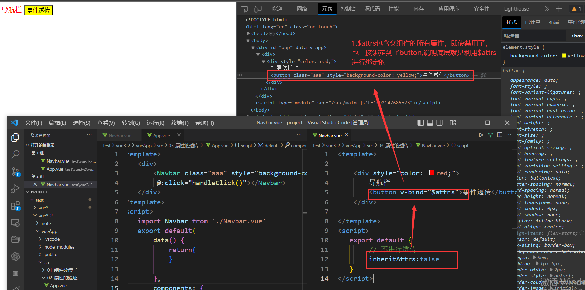Toggle the secondary sidebar layout button
585x290 pixels.
tap(440, 123)
